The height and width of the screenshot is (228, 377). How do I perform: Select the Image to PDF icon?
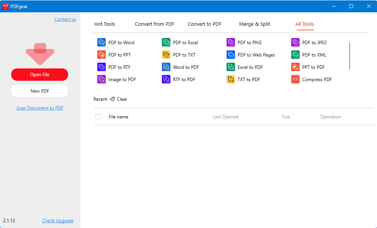pyautogui.click(x=102, y=80)
